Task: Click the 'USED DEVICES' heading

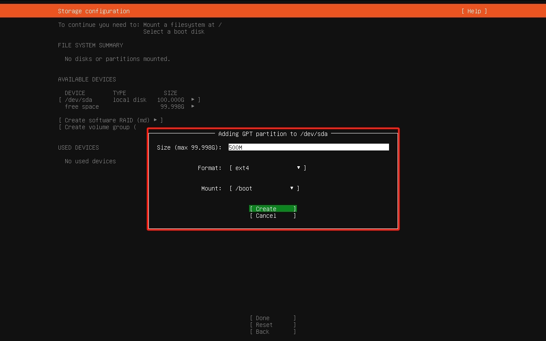Action: coord(78,147)
